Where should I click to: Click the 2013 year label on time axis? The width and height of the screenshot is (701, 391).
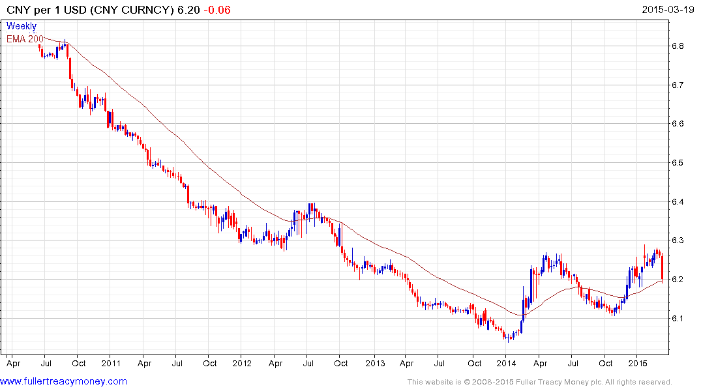point(375,363)
